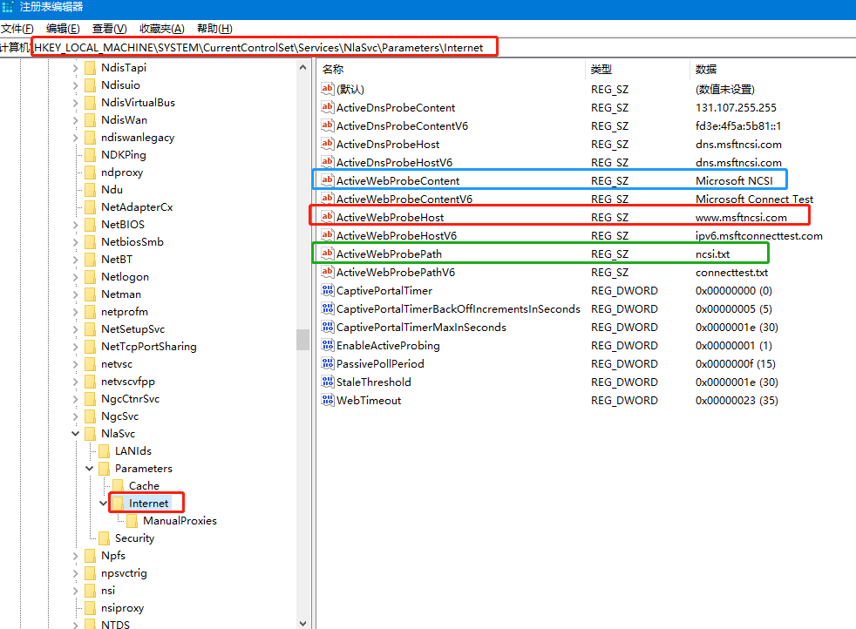The image size is (856, 629).
Task: Open the 编辑(E) menu
Action: point(63,29)
